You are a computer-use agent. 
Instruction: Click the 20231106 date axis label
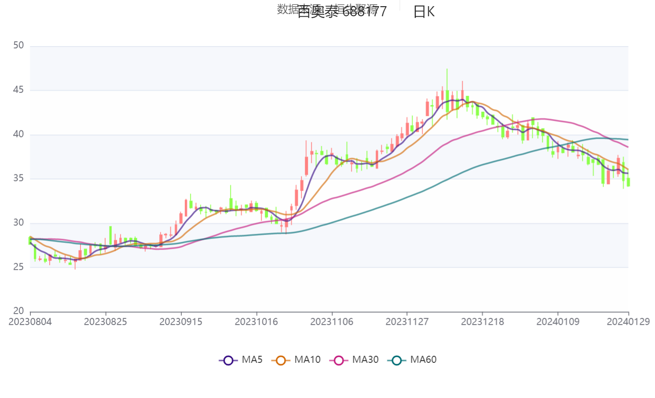pos(332,322)
